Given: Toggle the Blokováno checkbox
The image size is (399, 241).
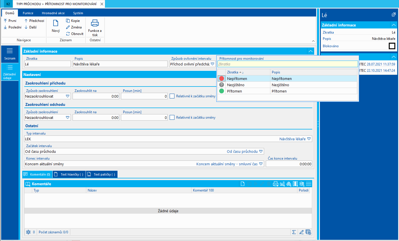Looking at the screenshot, I should pos(392,46).
